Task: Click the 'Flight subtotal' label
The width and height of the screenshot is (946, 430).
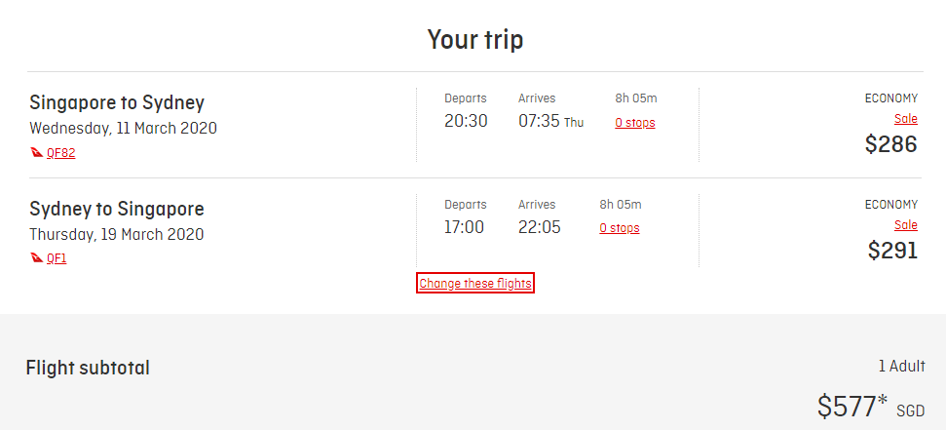Action: pos(88,368)
